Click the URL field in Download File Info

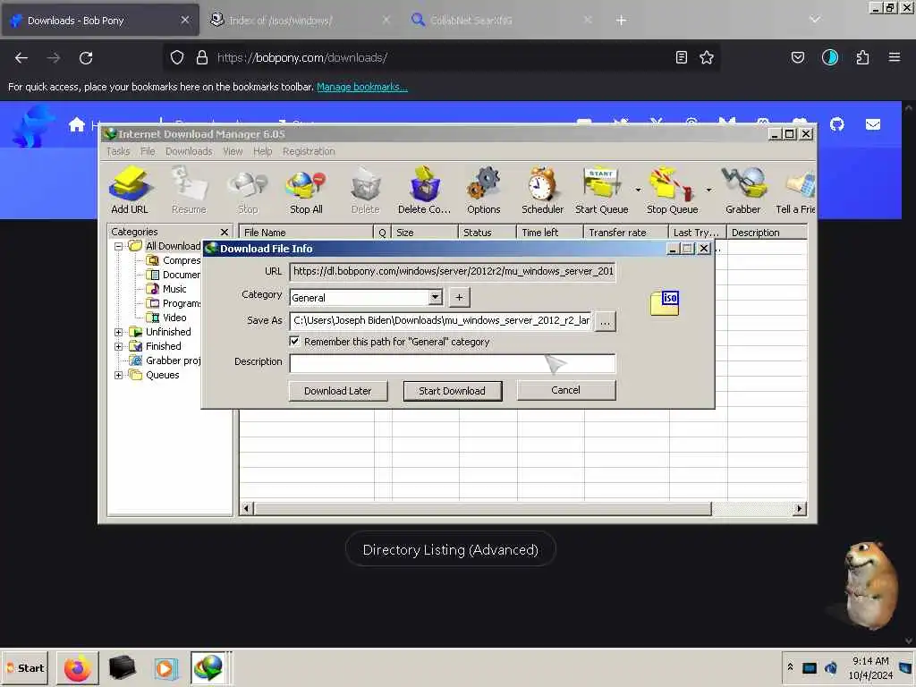[452, 271]
